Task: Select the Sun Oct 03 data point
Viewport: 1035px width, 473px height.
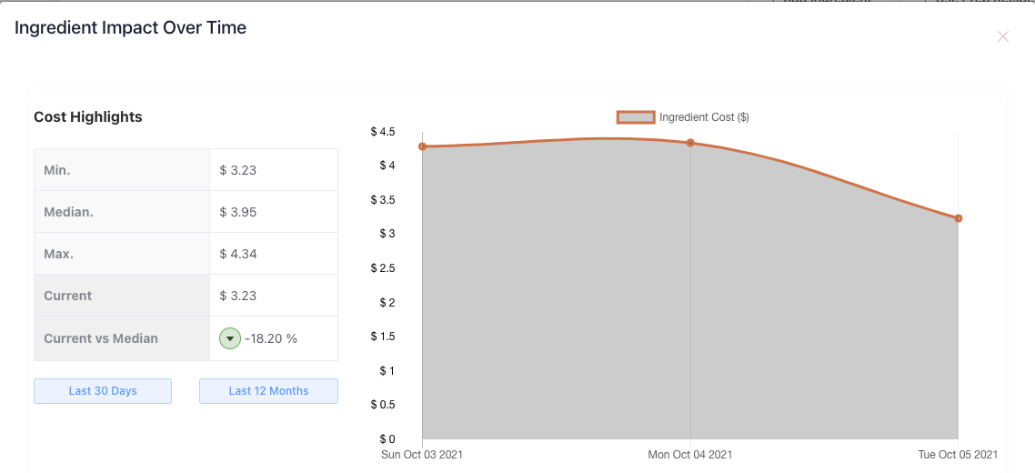Action: (x=423, y=146)
